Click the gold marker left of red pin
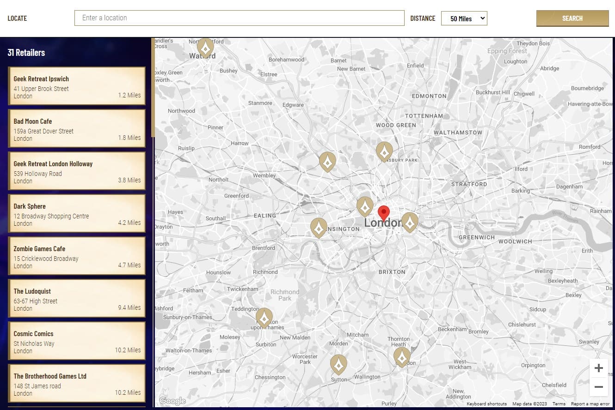Viewport: 615px width, 410px height. [x=365, y=206]
